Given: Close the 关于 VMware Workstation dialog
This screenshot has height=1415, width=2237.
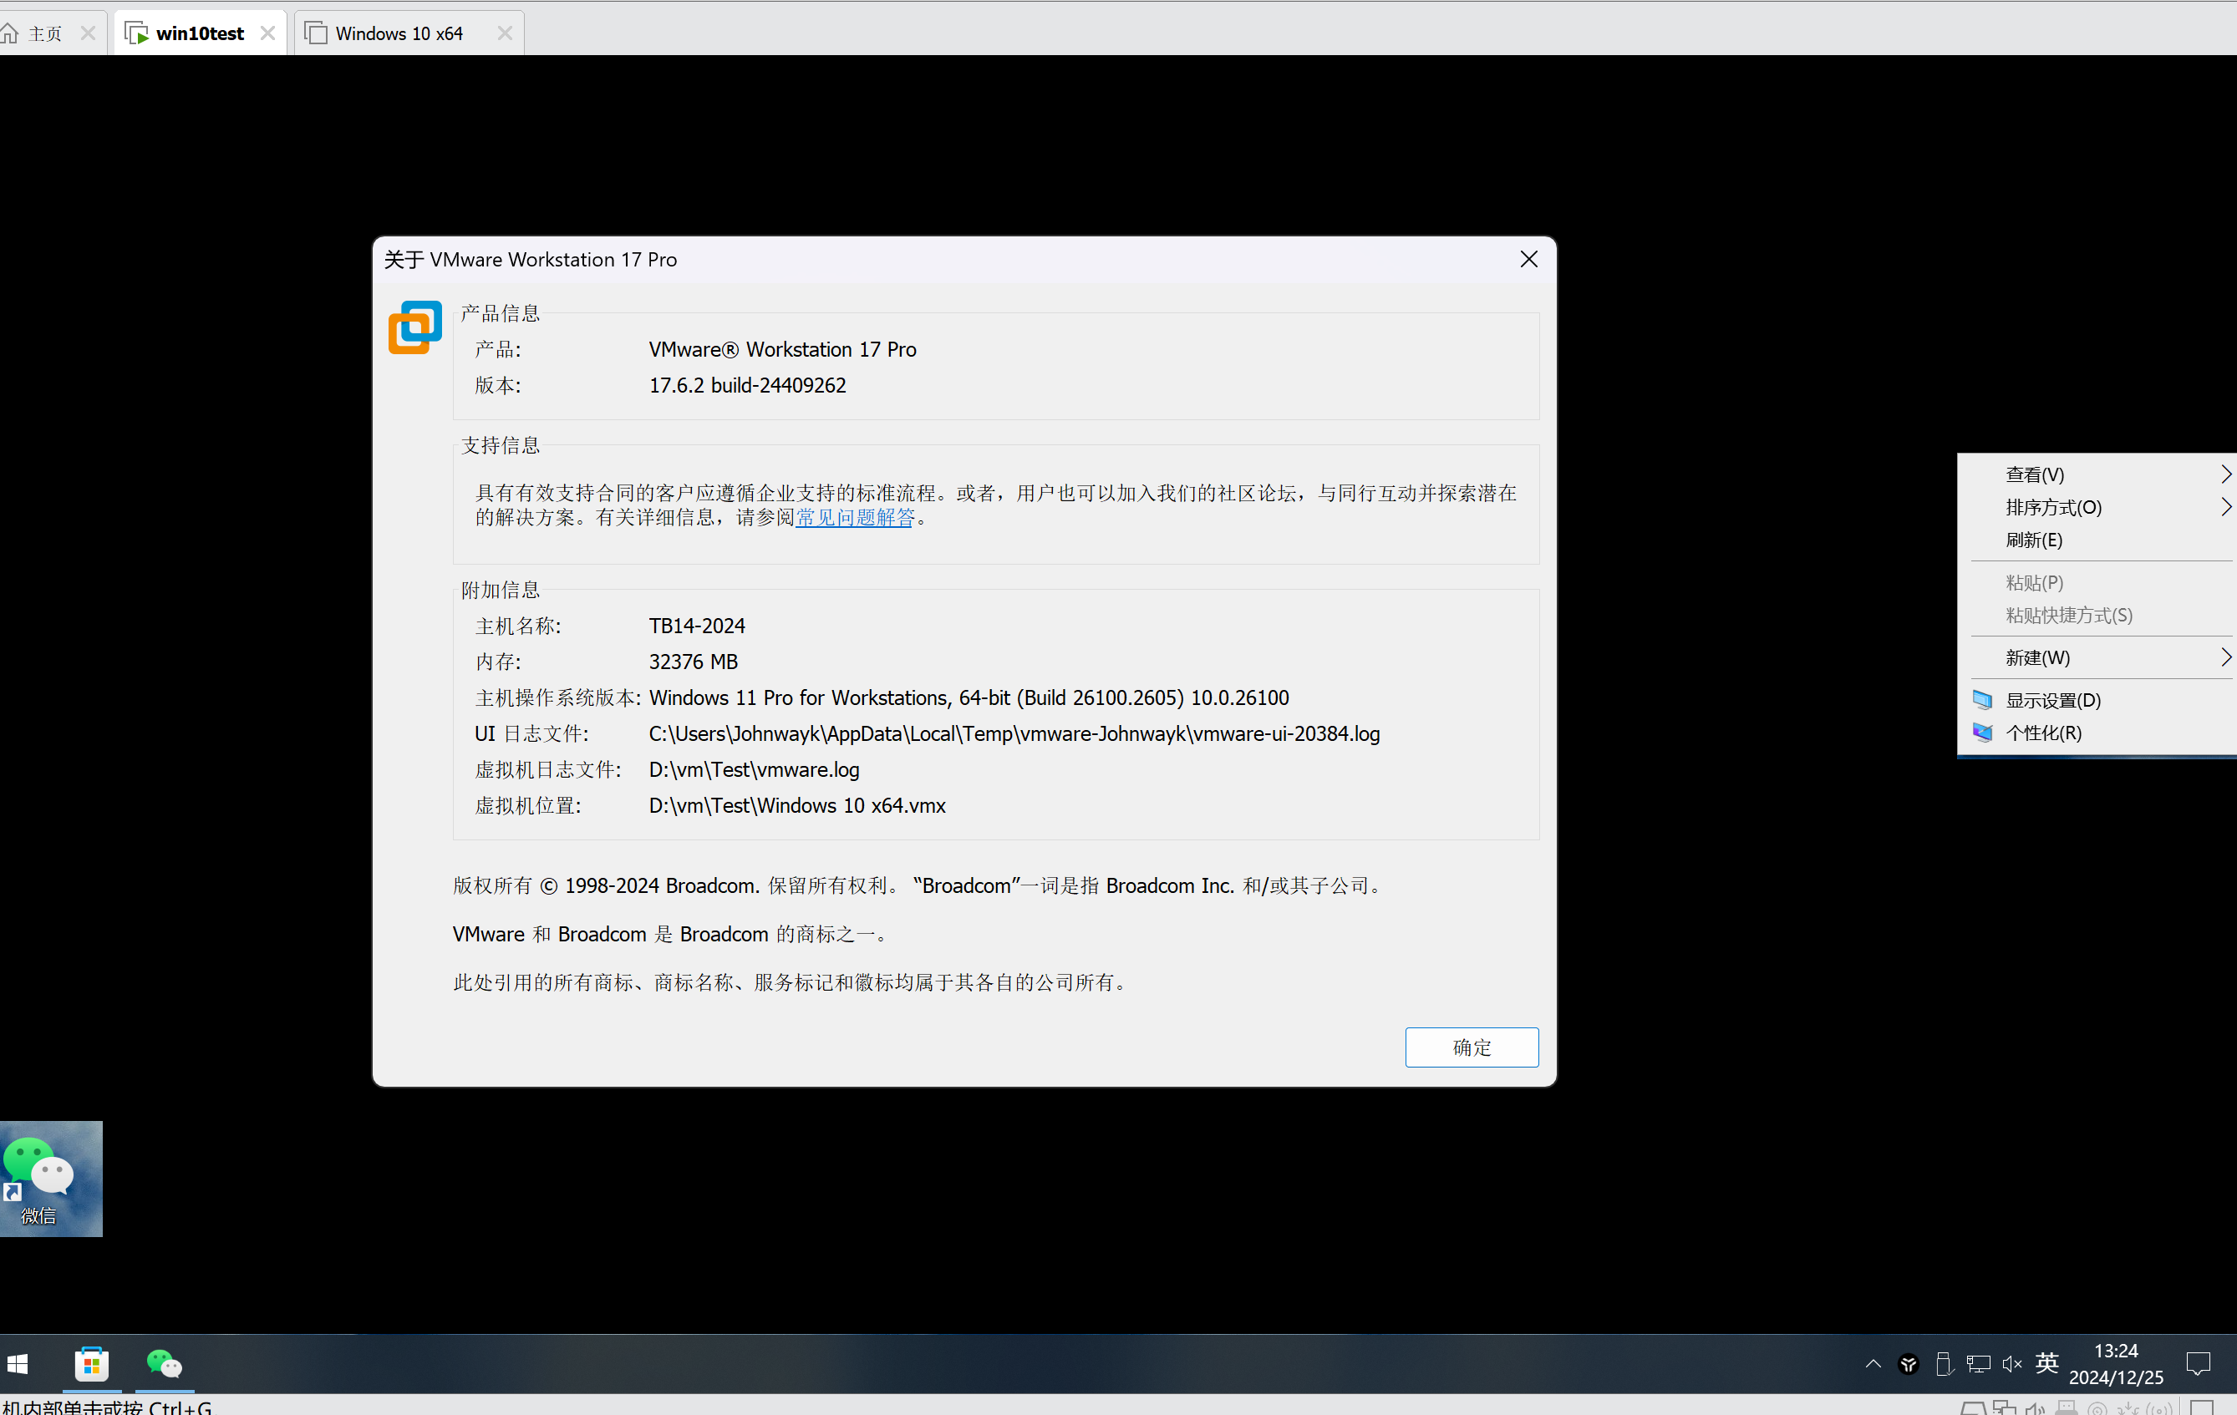Looking at the screenshot, I should 1528,259.
